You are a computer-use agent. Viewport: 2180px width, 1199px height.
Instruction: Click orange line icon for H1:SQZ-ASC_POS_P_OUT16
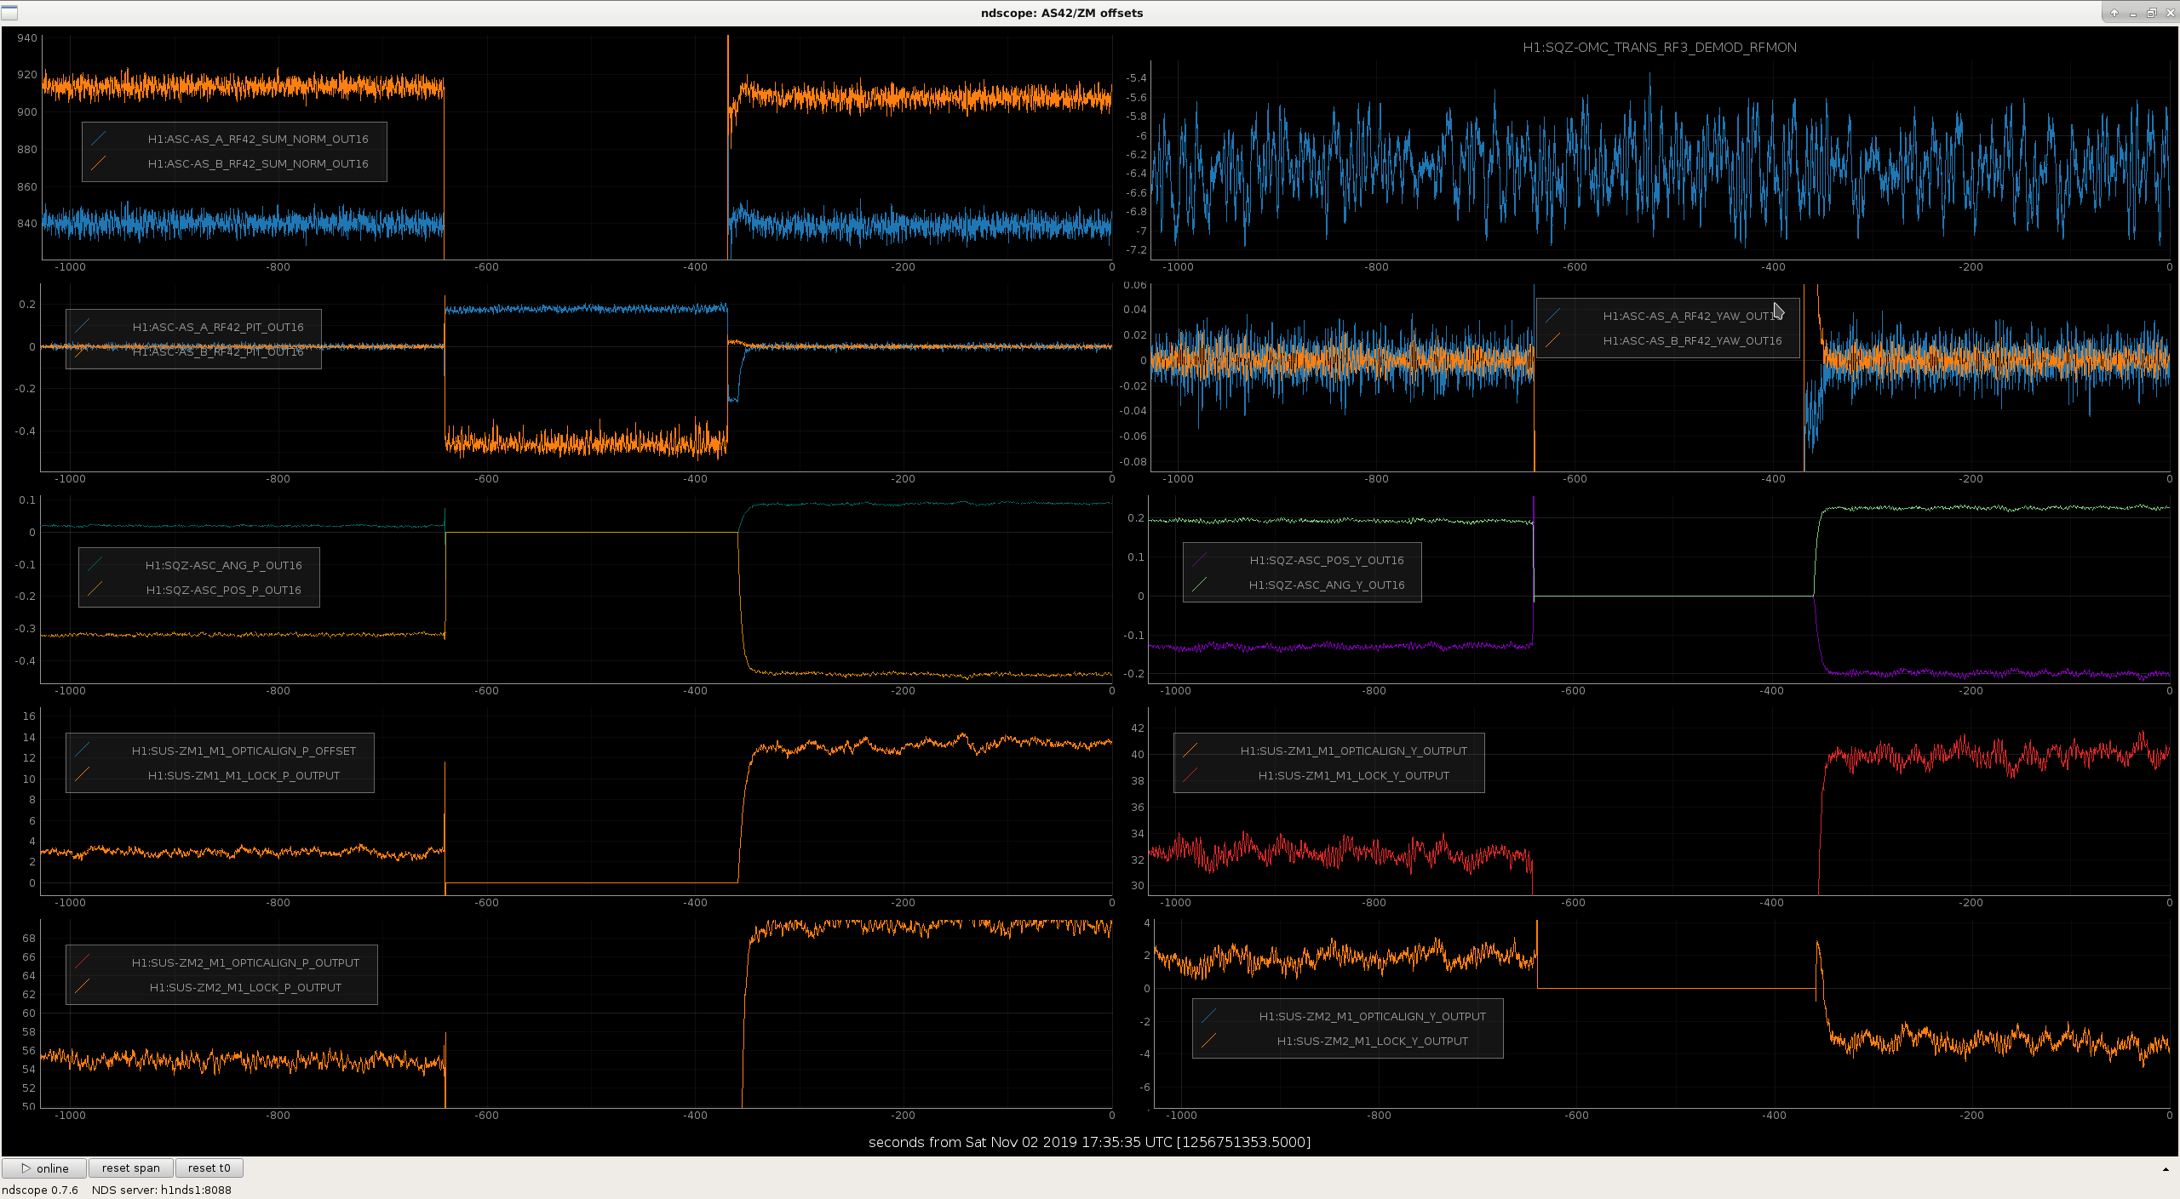tap(95, 589)
